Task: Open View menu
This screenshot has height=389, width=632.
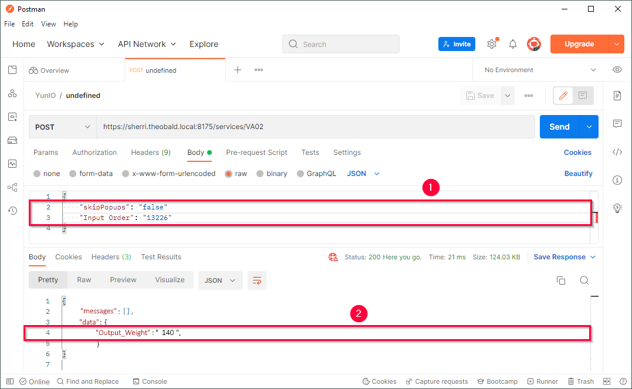Action: tap(48, 24)
